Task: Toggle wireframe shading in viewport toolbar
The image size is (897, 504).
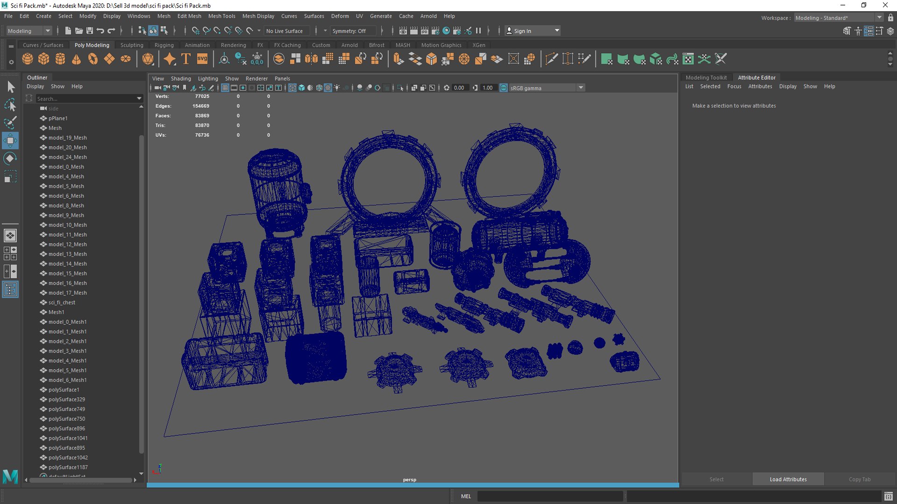Action: pyautogui.click(x=292, y=88)
